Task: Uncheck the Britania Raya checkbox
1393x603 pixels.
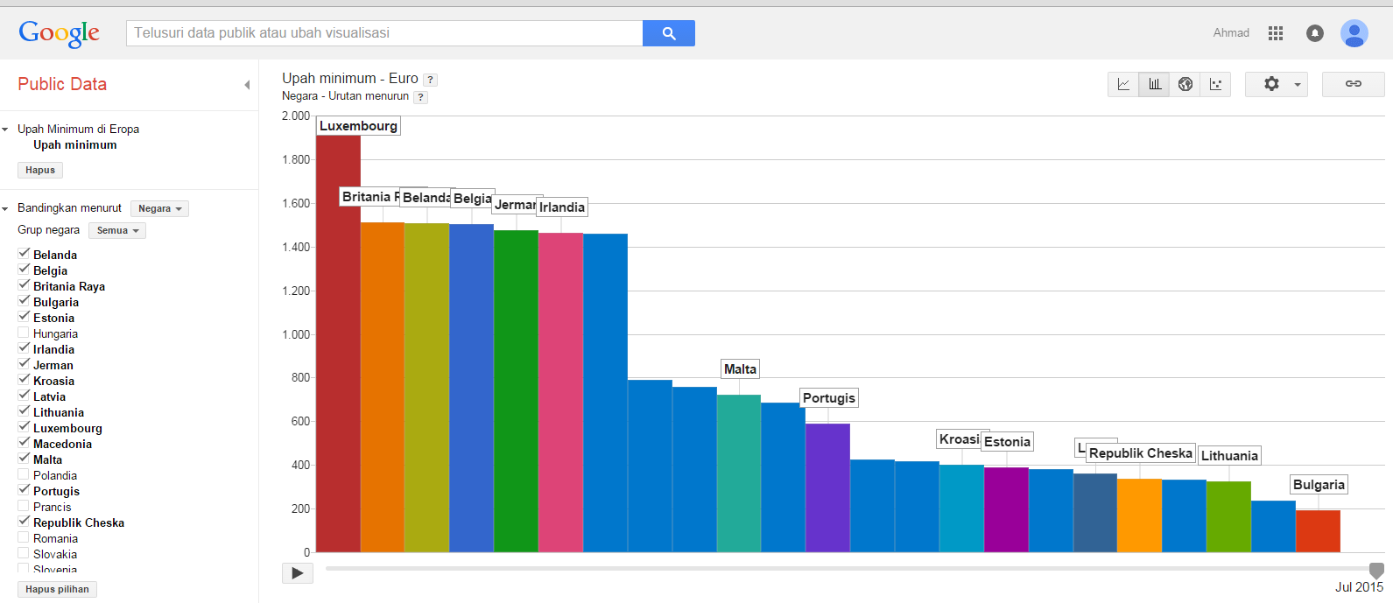Action: click(24, 285)
